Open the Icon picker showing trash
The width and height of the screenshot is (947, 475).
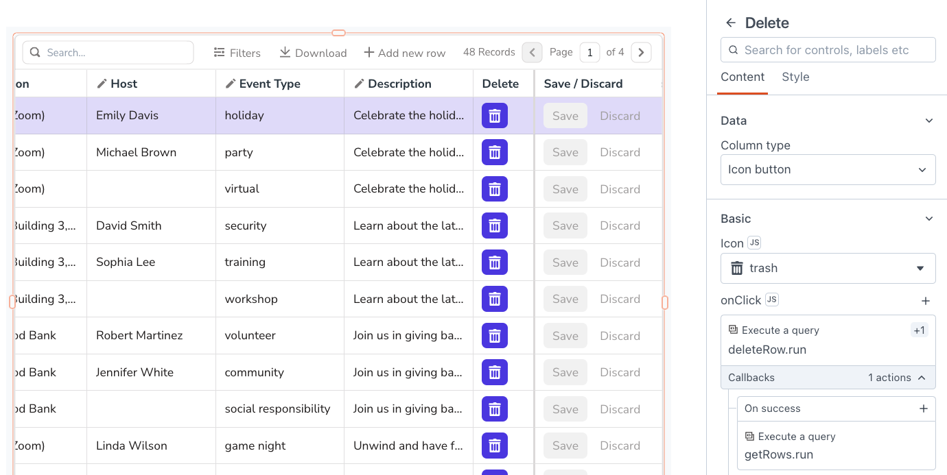click(828, 268)
